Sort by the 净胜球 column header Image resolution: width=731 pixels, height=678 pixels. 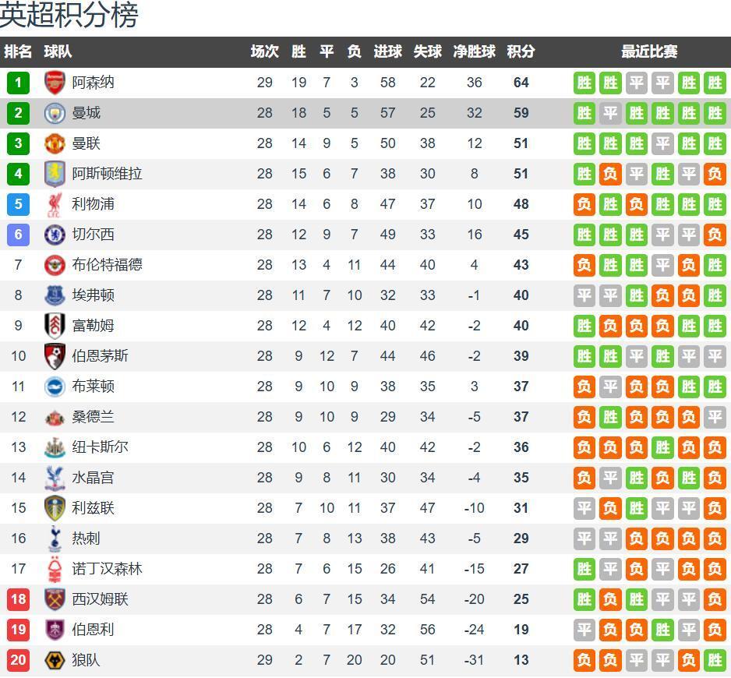[x=474, y=51]
